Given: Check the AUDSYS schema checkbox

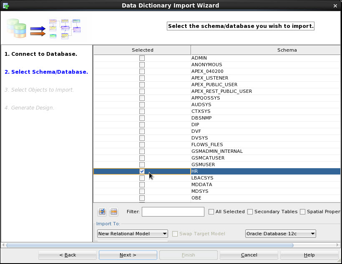Looking at the screenshot, I should [142, 105].
